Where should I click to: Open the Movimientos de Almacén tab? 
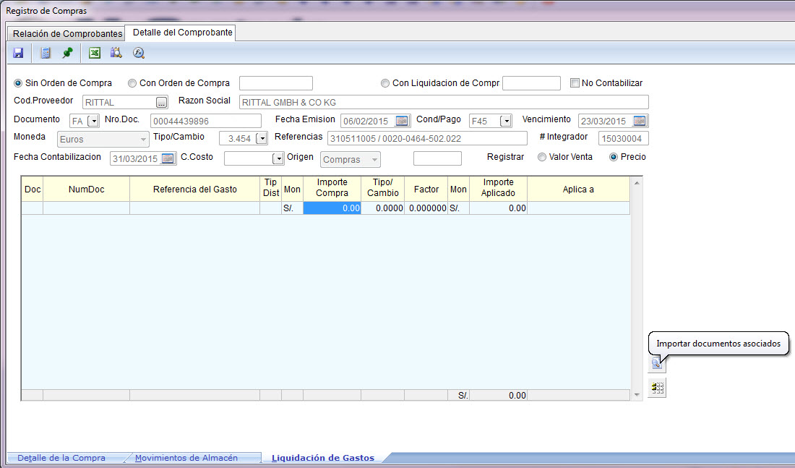186,458
